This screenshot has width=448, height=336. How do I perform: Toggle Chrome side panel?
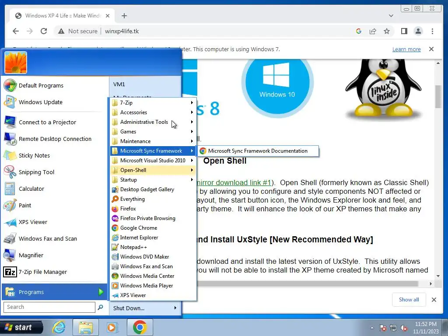tap(404, 31)
